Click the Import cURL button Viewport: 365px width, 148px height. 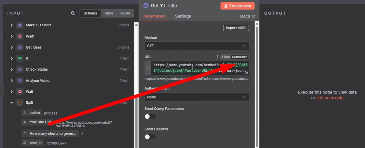[236, 28]
